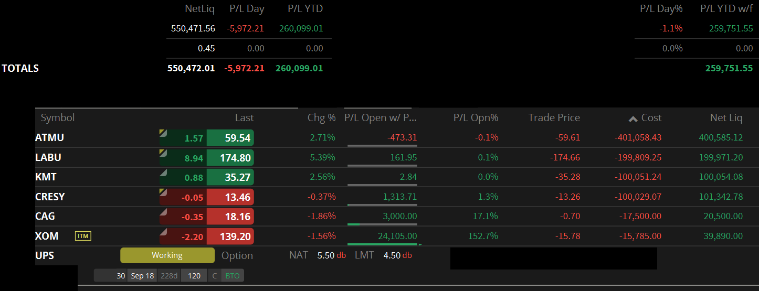Click KMT Net Liq 100,054.08
Viewport: 759px width, 291px height.
click(721, 177)
